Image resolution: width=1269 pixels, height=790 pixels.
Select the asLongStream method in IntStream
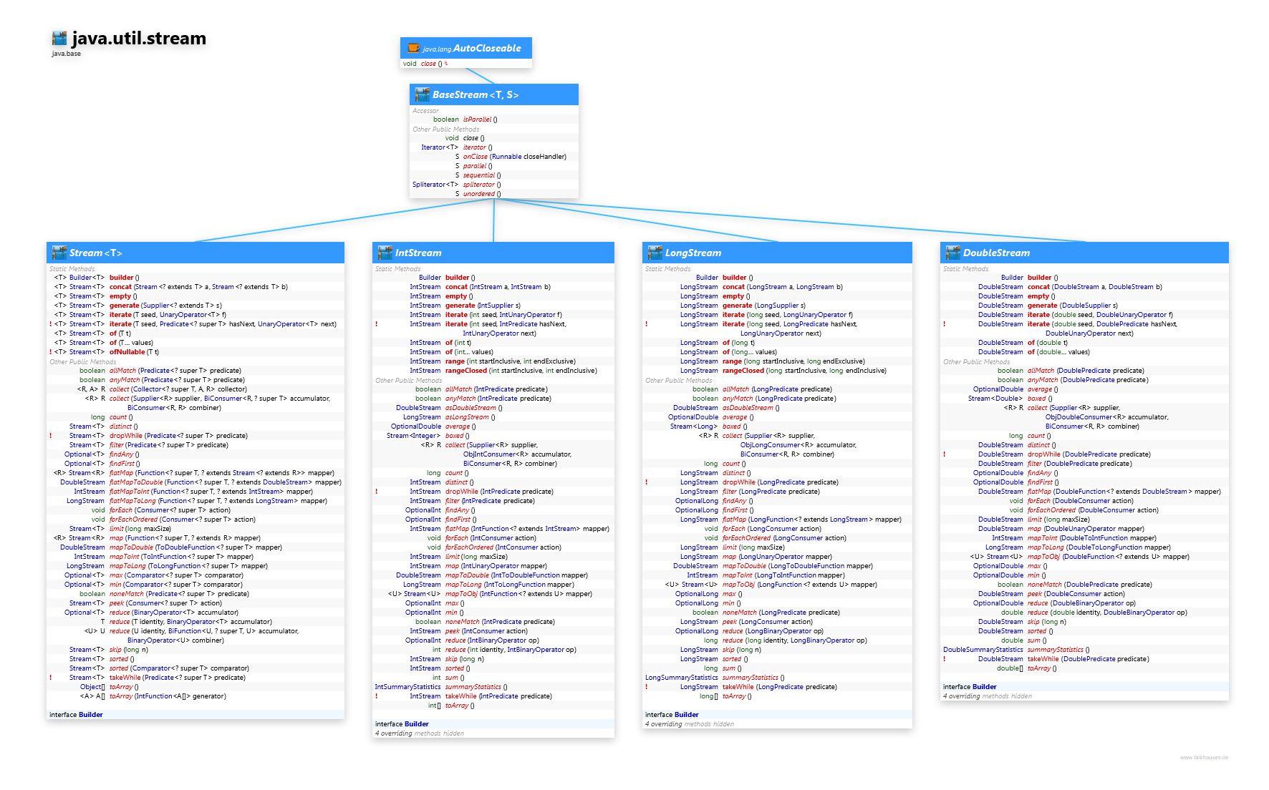click(x=467, y=417)
